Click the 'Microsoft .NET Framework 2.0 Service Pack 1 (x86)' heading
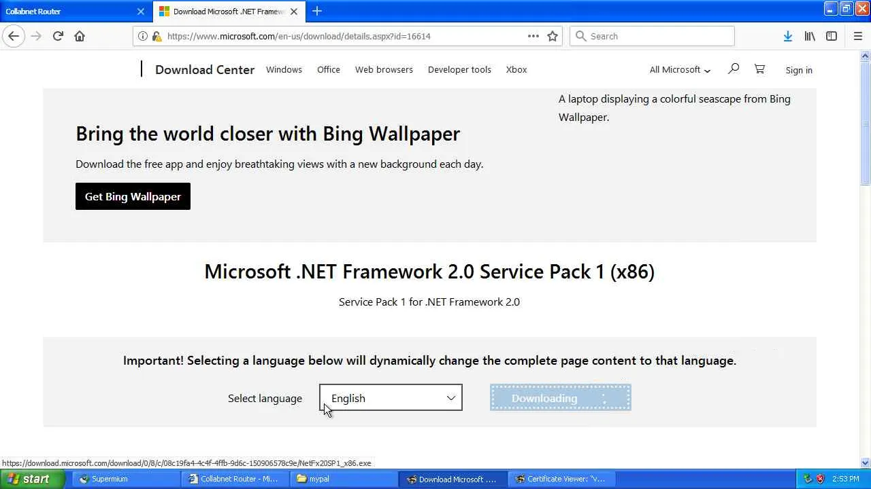Image resolution: width=871 pixels, height=489 pixels. click(429, 272)
